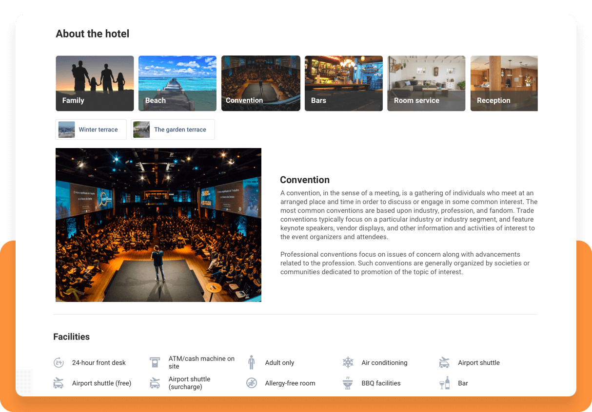Click the '24-hour front desk' label

tap(99, 363)
